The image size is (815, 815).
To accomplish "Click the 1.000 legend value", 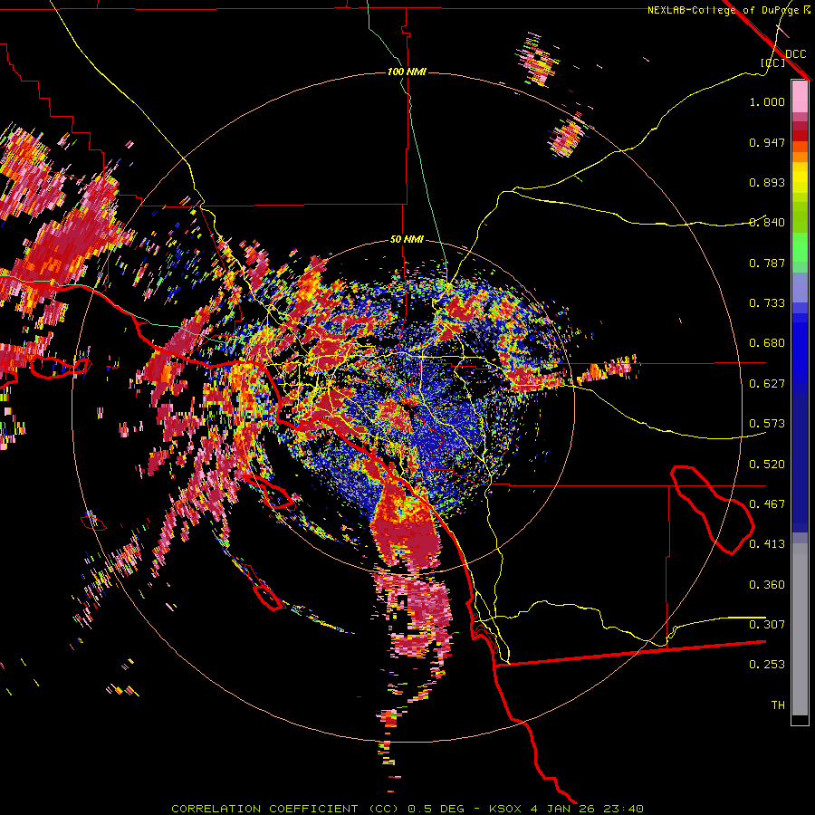I will tap(767, 101).
